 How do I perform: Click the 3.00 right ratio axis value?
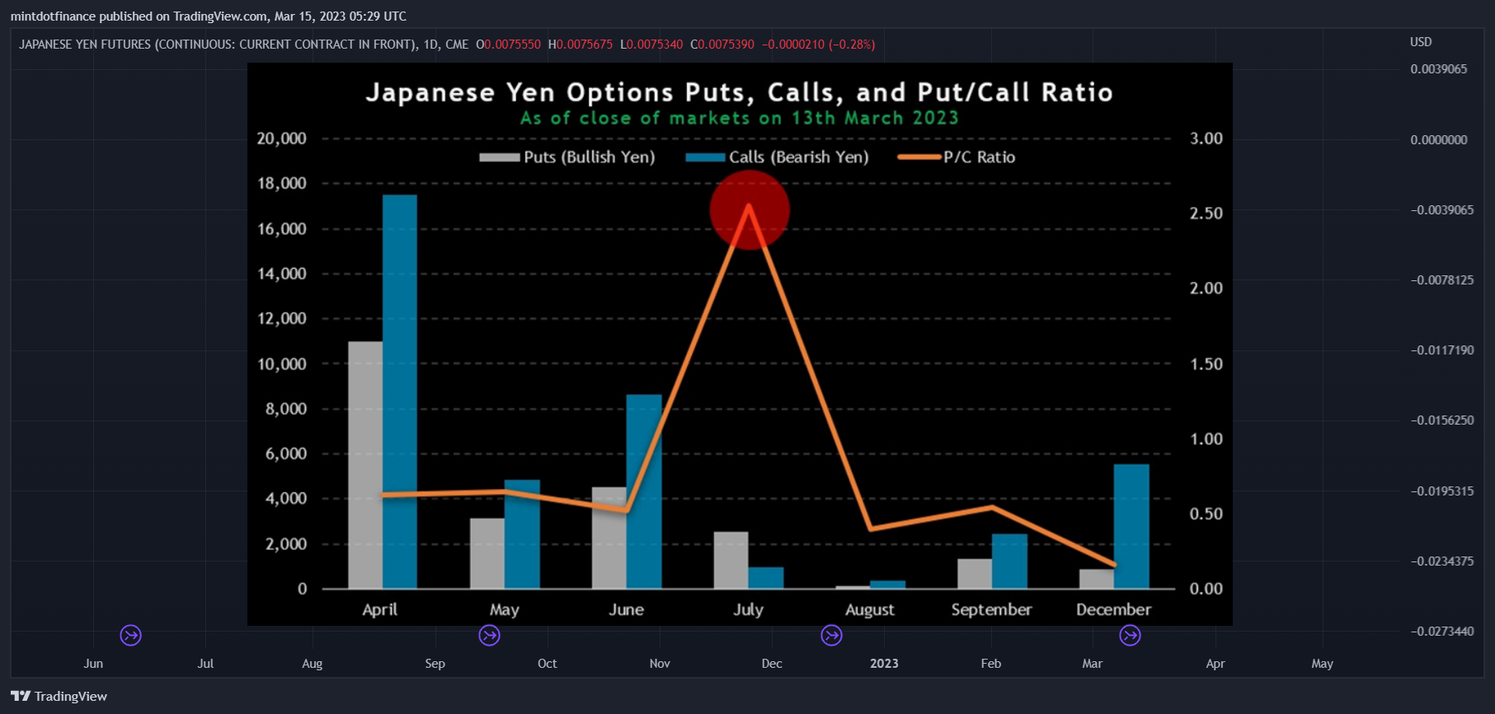(1206, 139)
